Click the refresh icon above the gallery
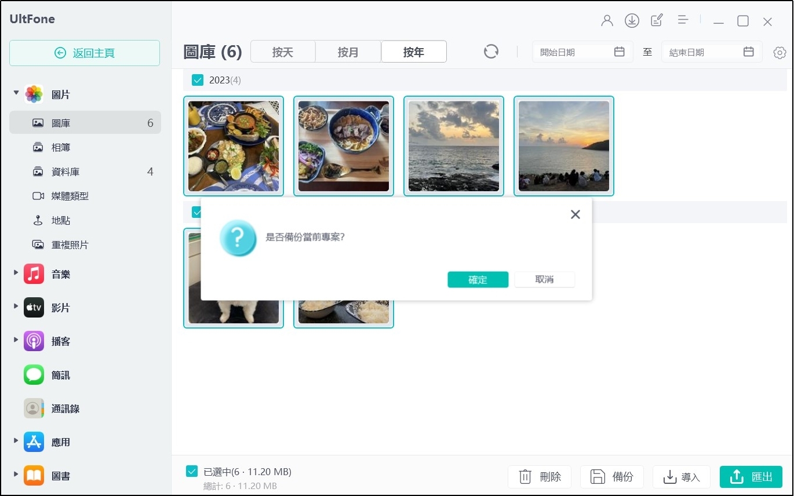This screenshot has height=496, width=794. click(490, 51)
